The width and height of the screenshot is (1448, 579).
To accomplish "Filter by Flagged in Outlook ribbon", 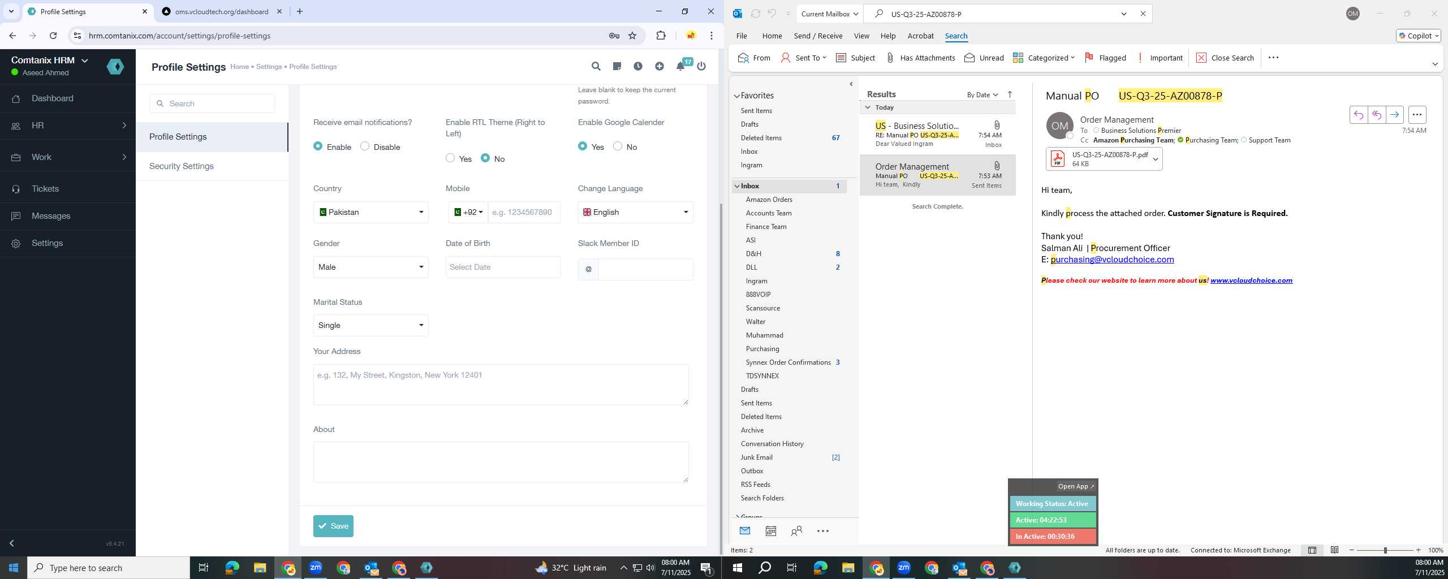I will pos(1105,58).
